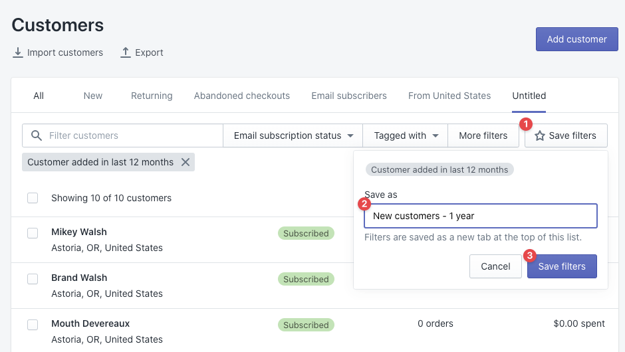Select the Brand Walsh checkbox
Viewport: 625px width, 352px height.
pos(33,279)
